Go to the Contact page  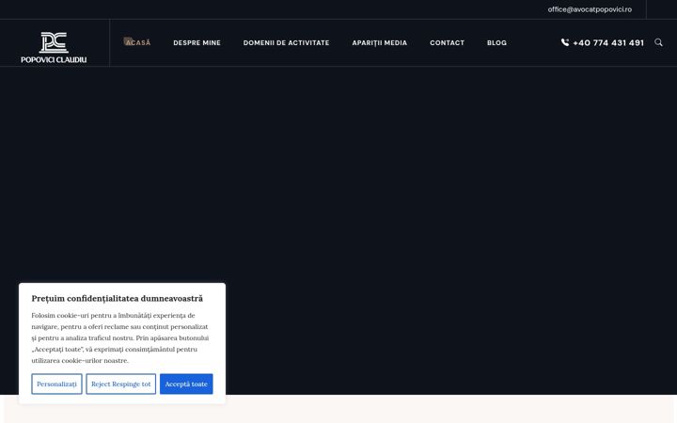[447, 42]
